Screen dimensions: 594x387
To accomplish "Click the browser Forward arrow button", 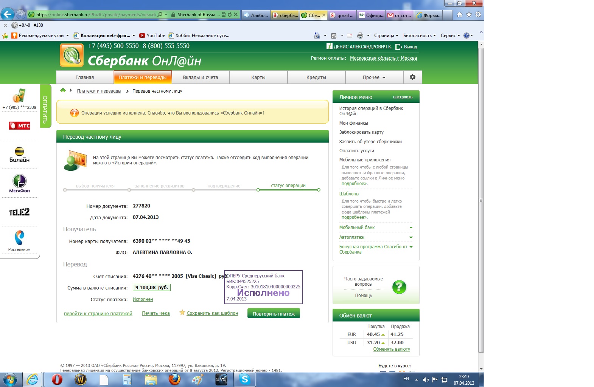I will point(21,15).
